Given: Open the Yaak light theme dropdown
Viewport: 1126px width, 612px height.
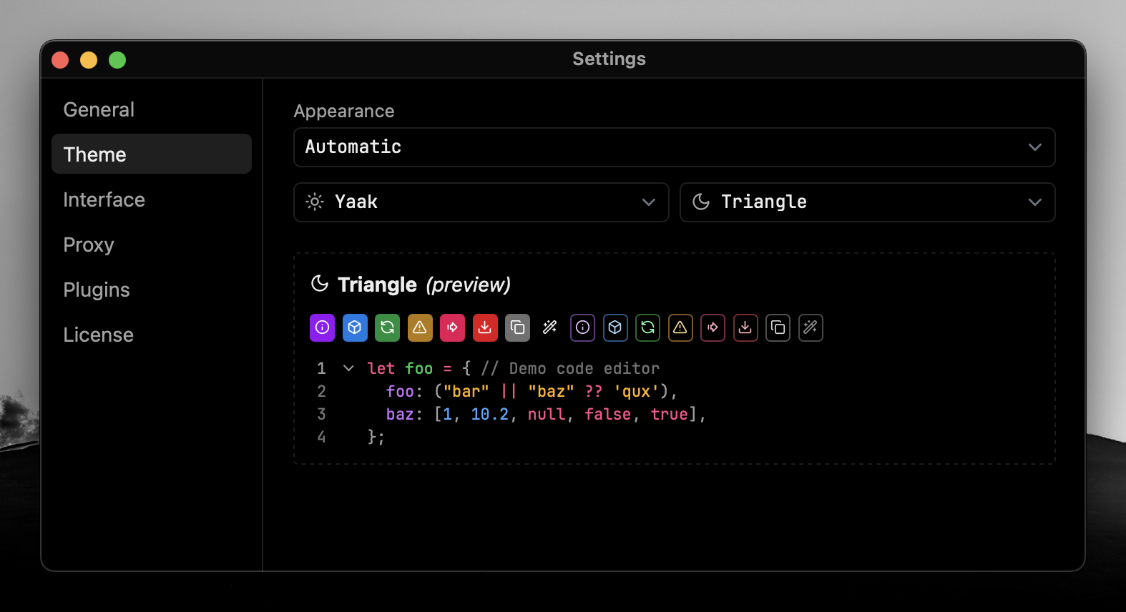Looking at the screenshot, I should 481,202.
